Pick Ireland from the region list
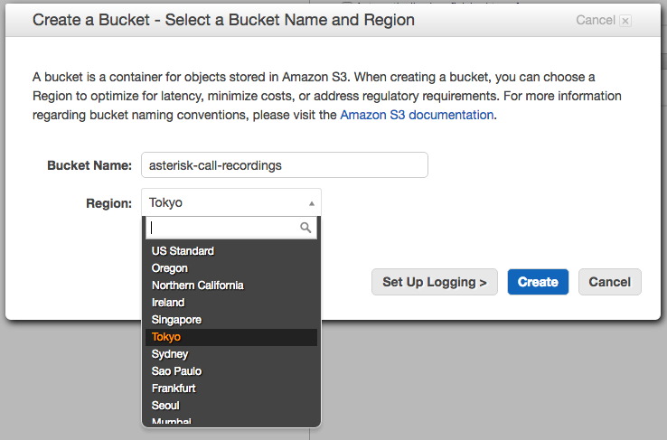Image resolution: width=667 pixels, height=440 pixels. pyautogui.click(x=168, y=303)
